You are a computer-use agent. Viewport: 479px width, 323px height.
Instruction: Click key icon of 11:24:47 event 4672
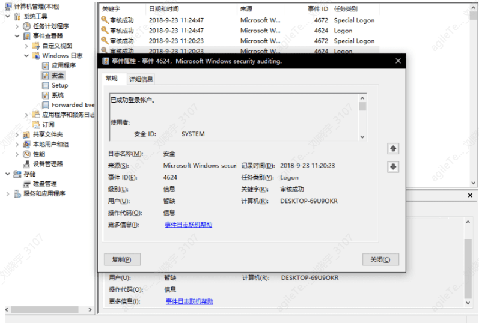[x=105, y=20]
